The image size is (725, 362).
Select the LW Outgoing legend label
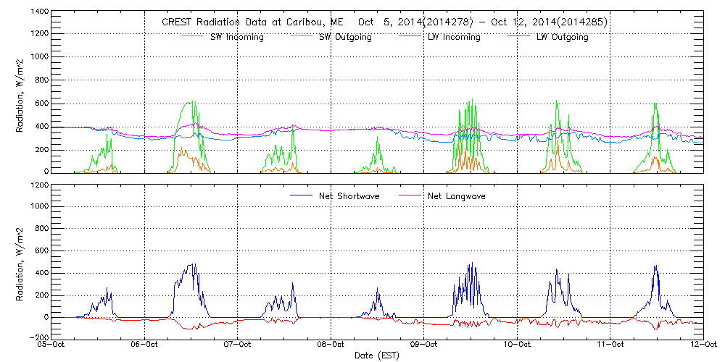tap(562, 37)
